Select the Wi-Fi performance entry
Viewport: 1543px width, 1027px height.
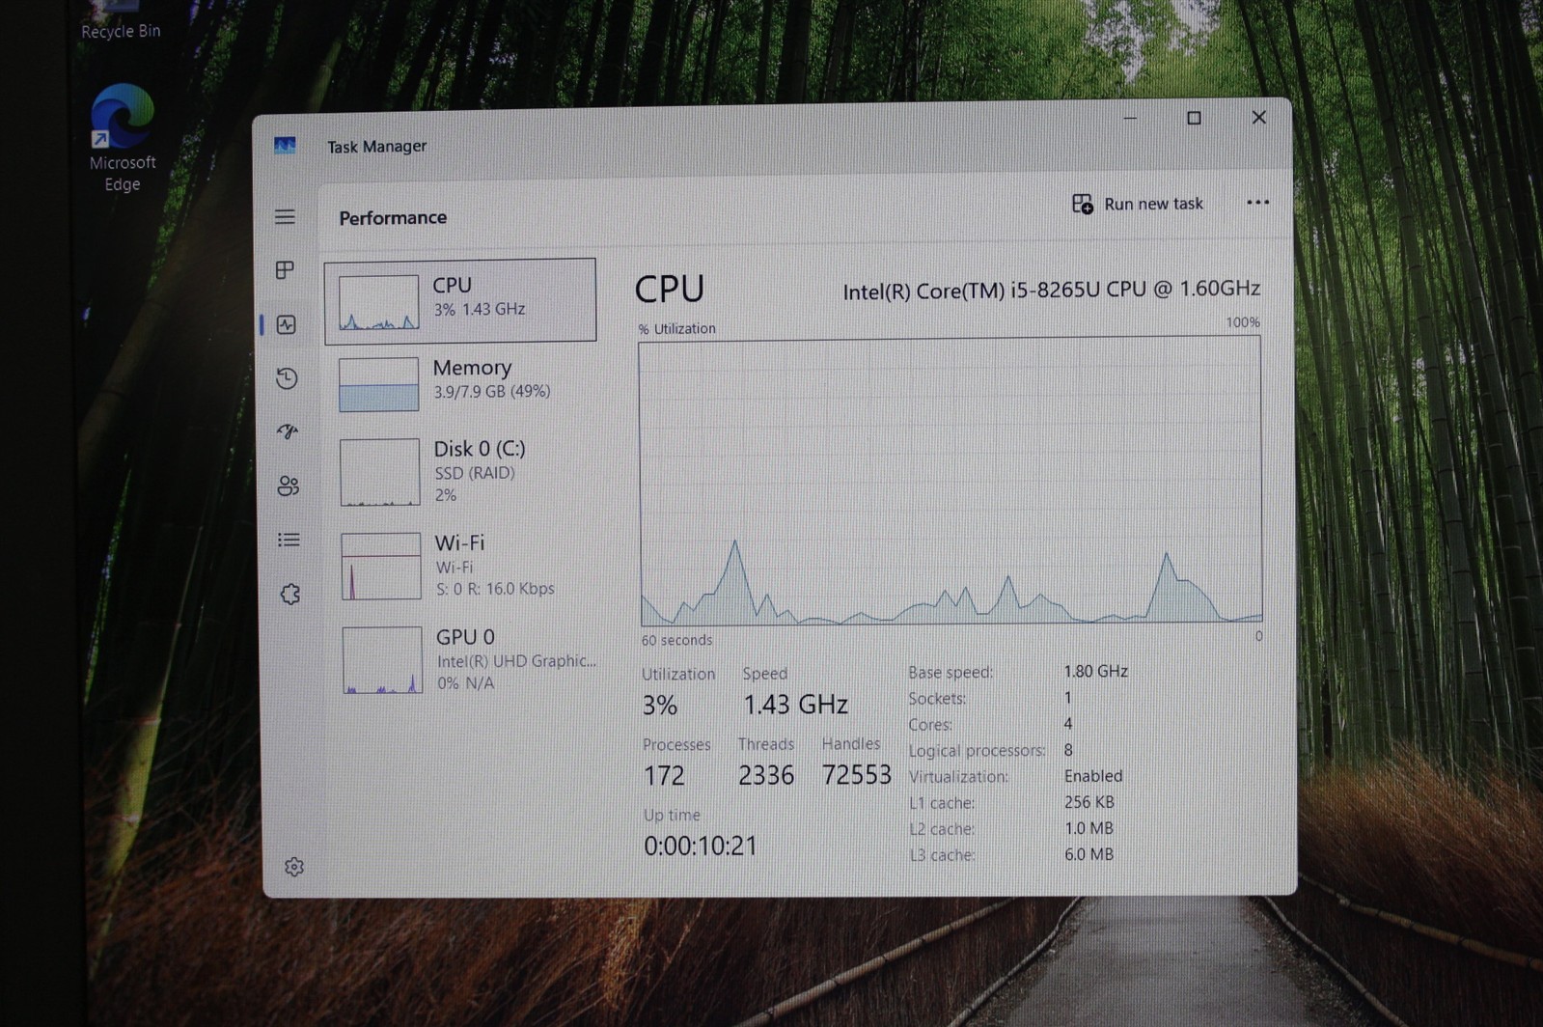pos(464,566)
